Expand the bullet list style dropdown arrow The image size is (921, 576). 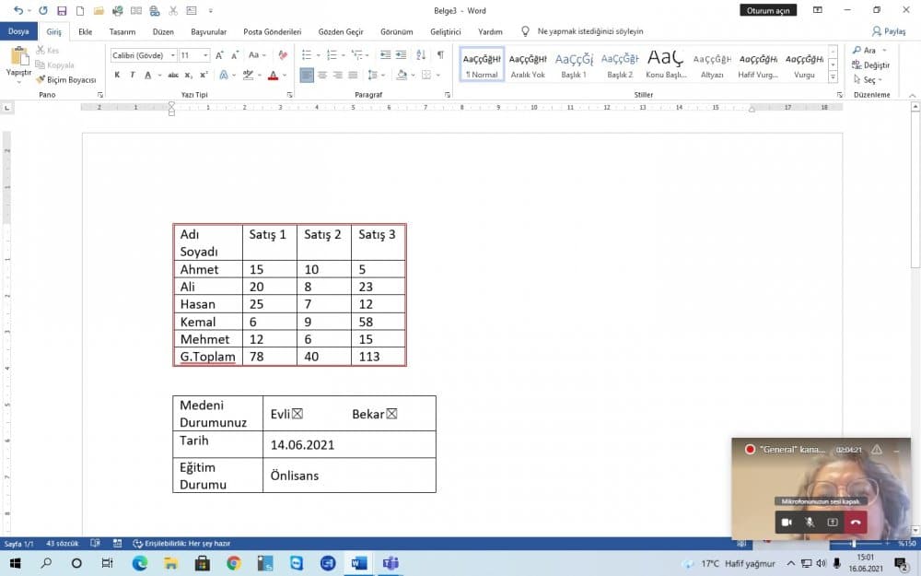318,55
